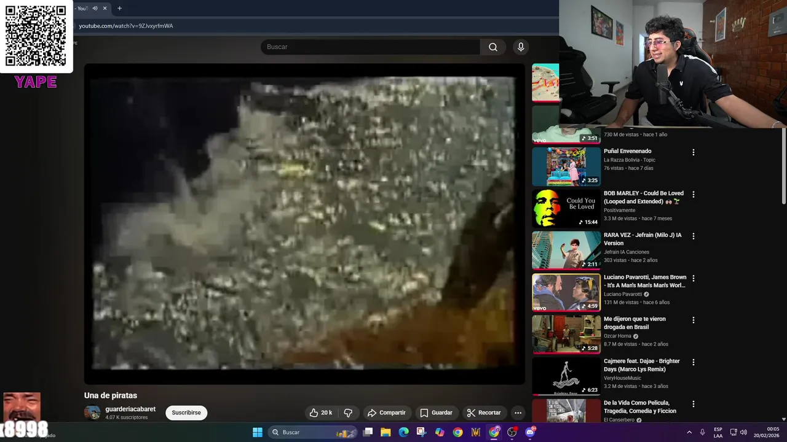Expand the hidden system tray icons chevron
Image resolution: width=787 pixels, height=442 pixels.
click(x=689, y=432)
